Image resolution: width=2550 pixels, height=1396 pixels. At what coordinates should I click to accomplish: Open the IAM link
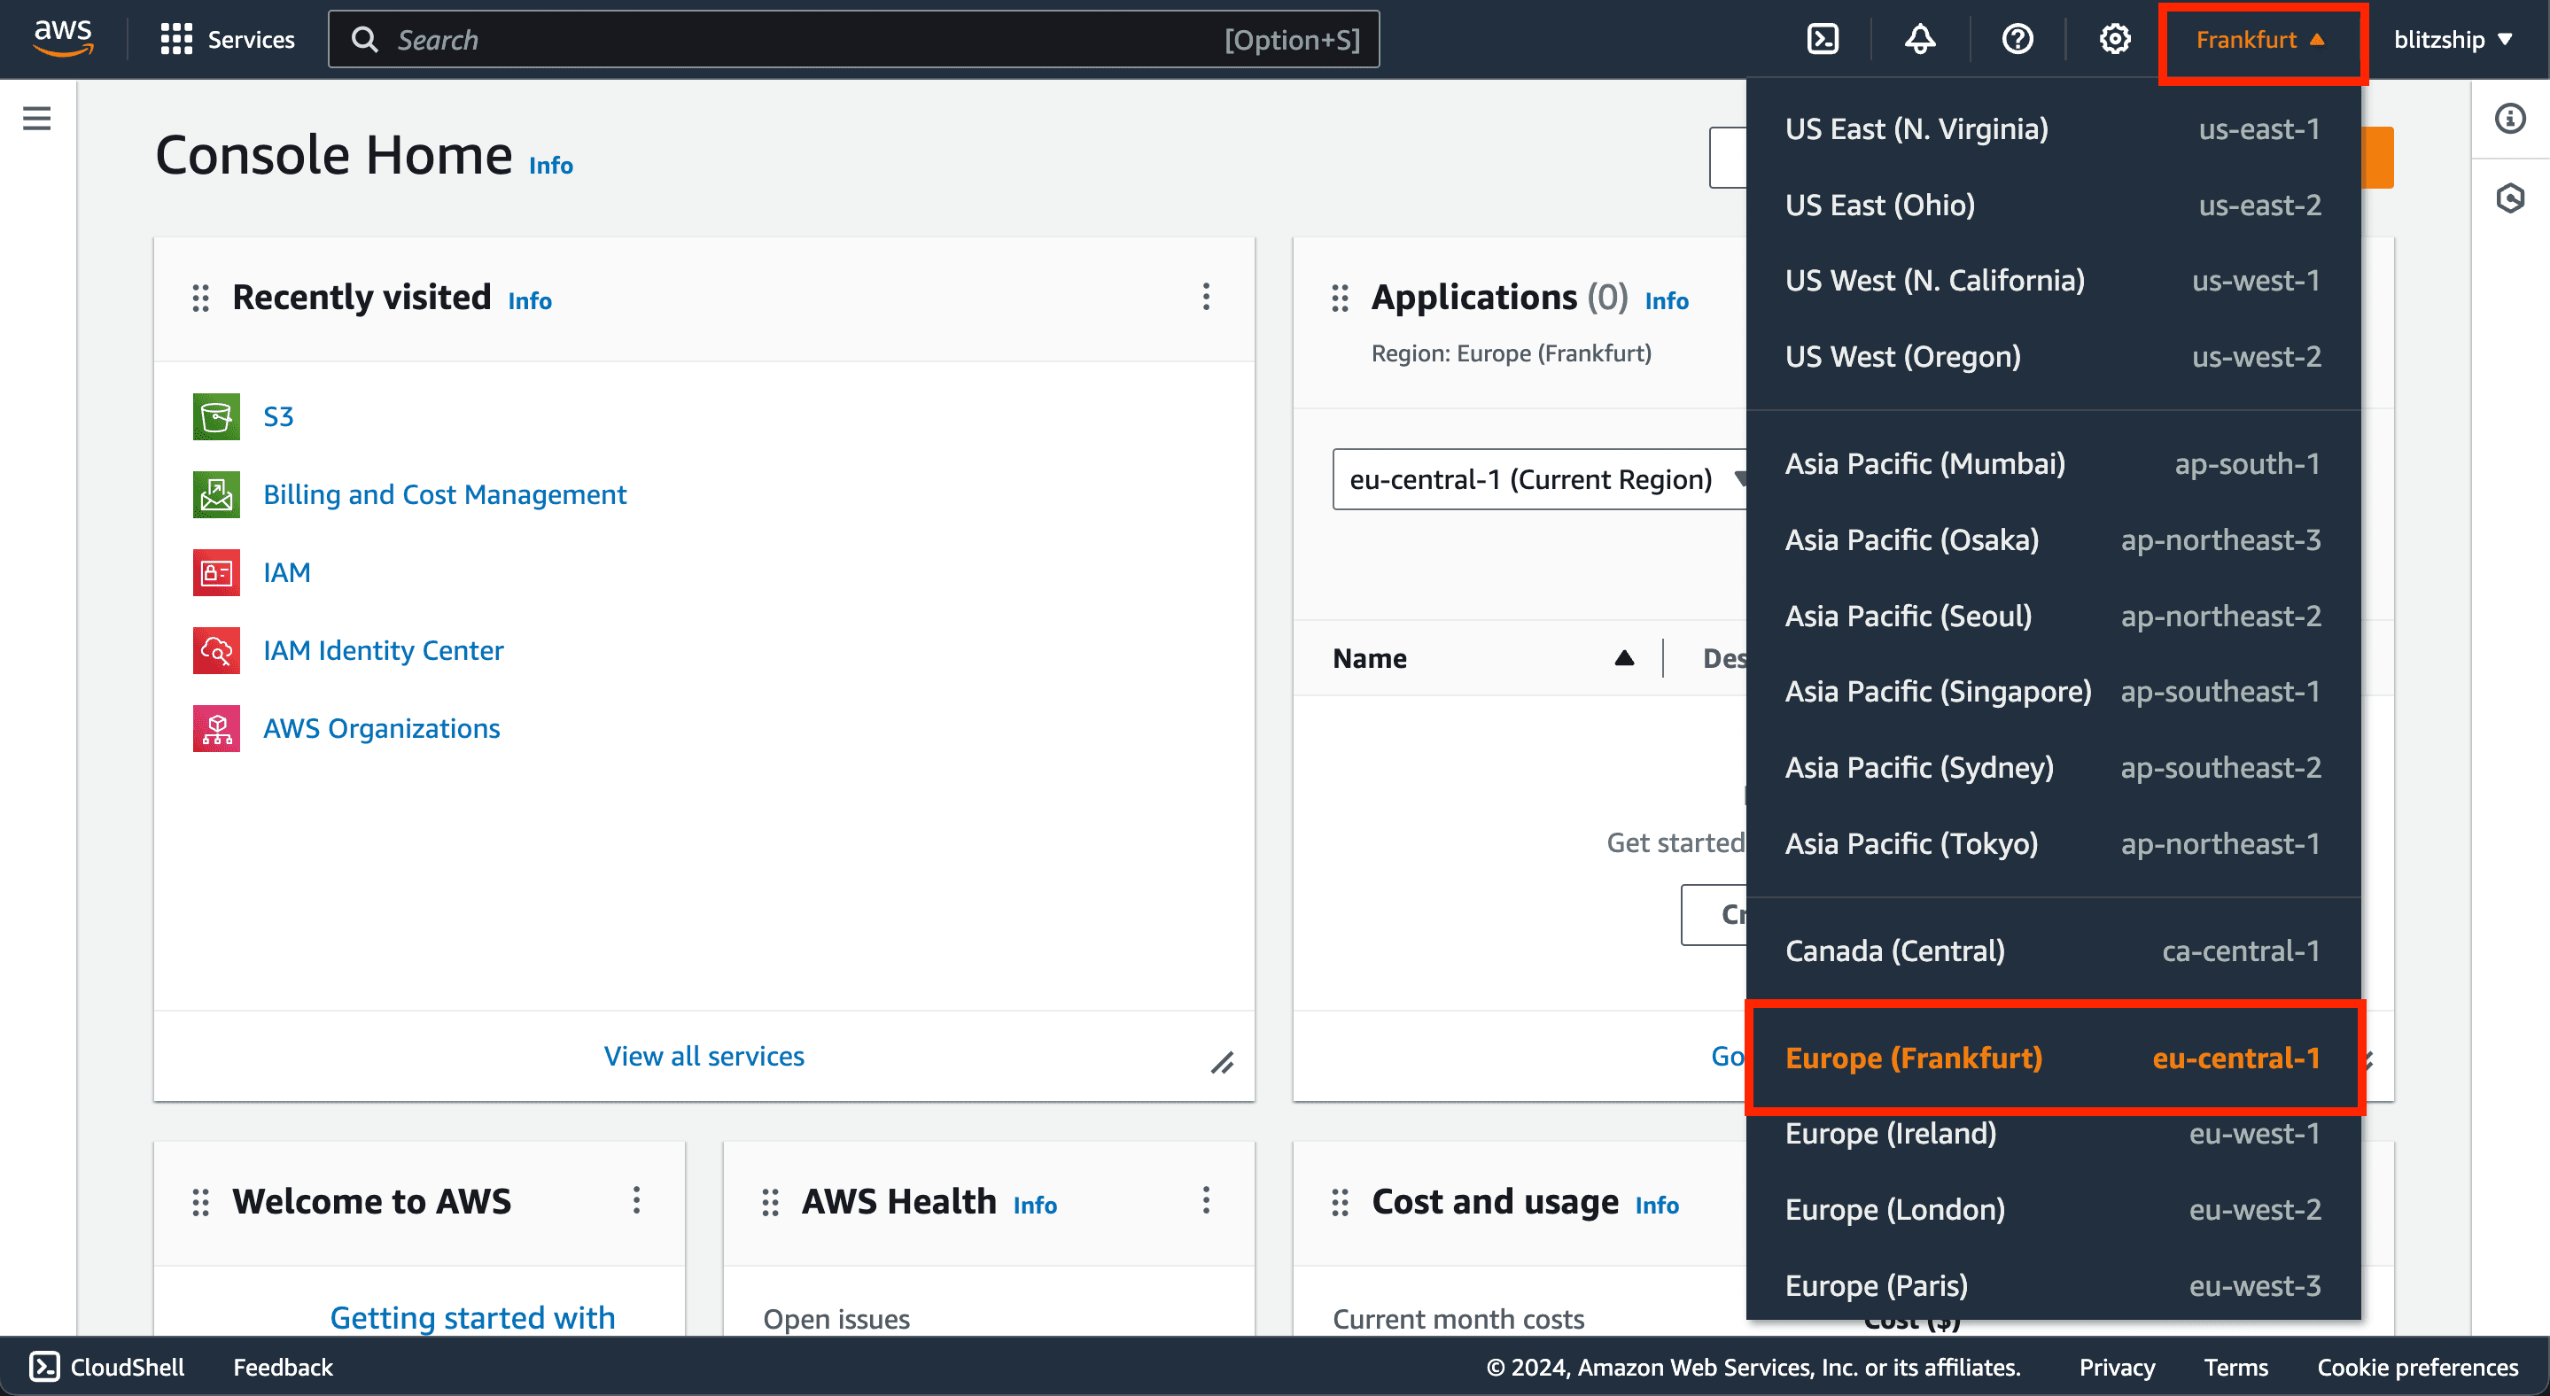pos(287,573)
